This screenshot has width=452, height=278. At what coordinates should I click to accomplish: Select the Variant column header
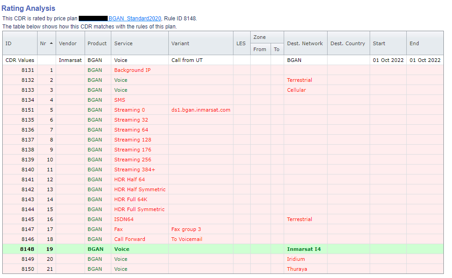tap(180, 43)
